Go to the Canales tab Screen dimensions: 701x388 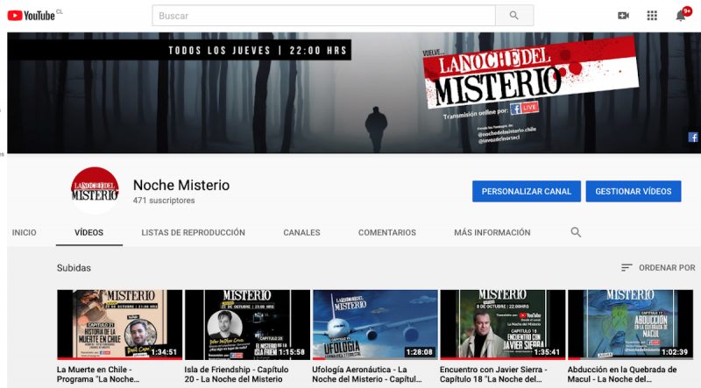(301, 232)
